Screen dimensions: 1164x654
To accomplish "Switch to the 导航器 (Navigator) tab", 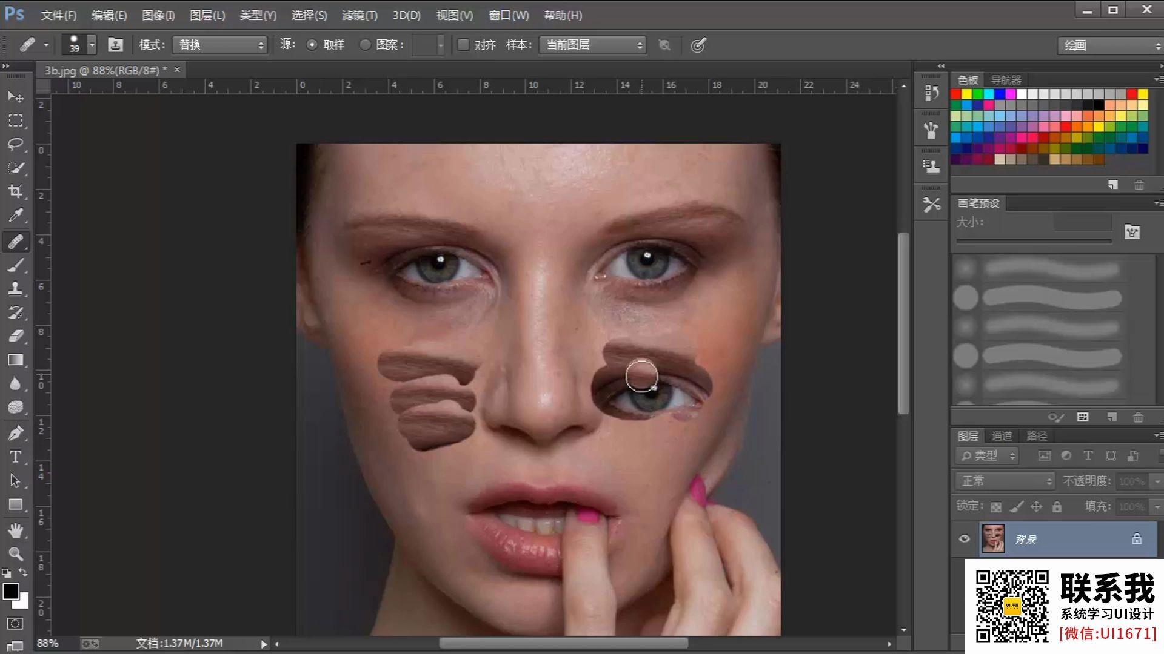I will pos(1006,80).
